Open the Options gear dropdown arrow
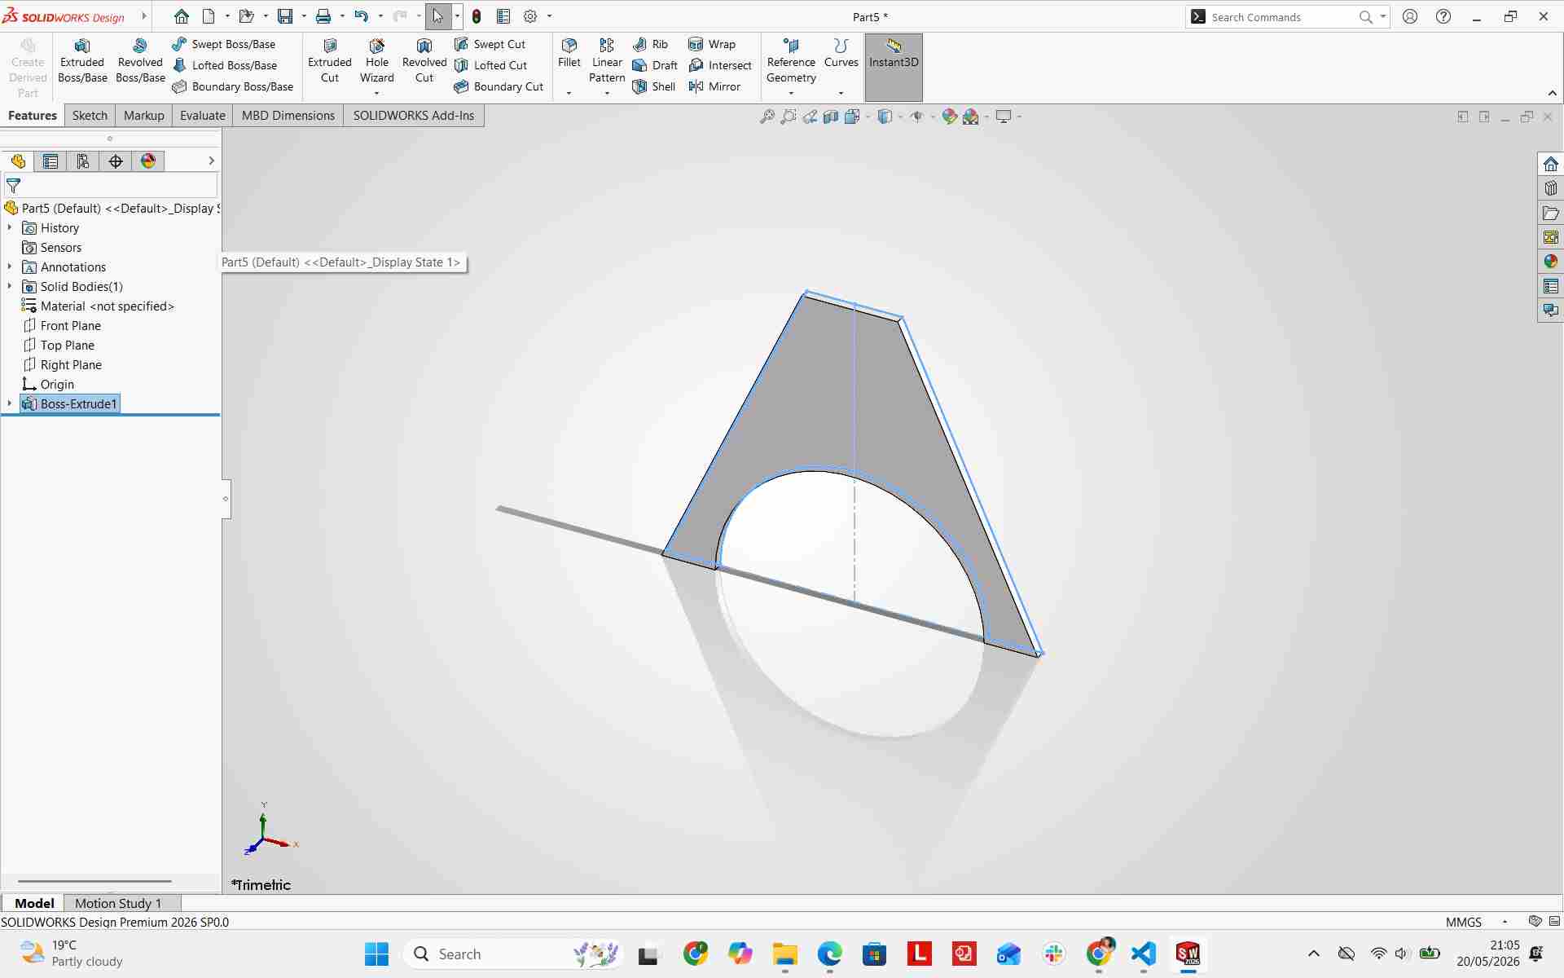Image resolution: width=1564 pixels, height=978 pixels. point(549,16)
